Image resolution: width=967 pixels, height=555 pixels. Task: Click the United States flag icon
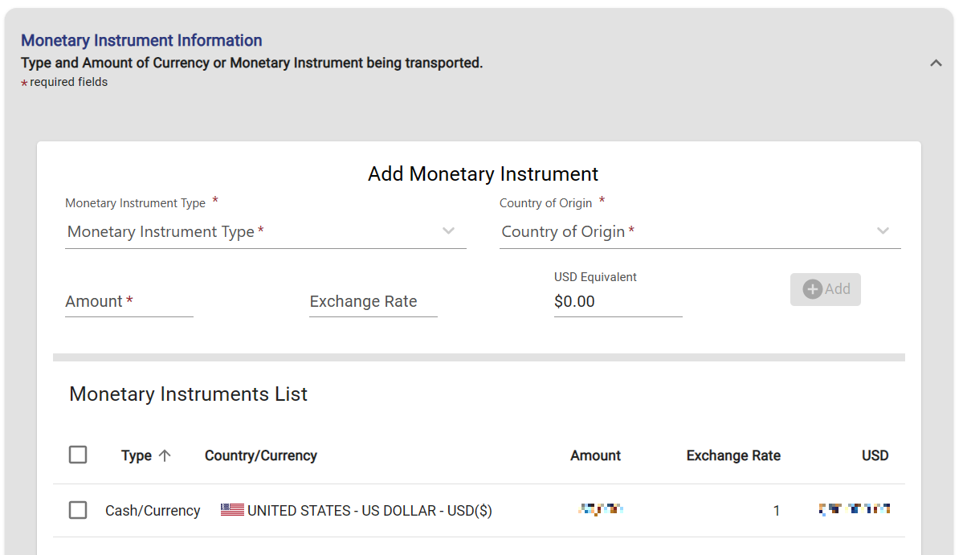click(x=232, y=510)
